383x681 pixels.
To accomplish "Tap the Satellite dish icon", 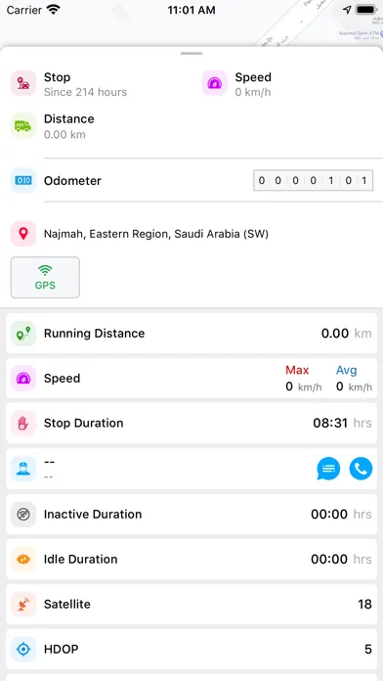I will pyautogui.click(x=23, y=604).
